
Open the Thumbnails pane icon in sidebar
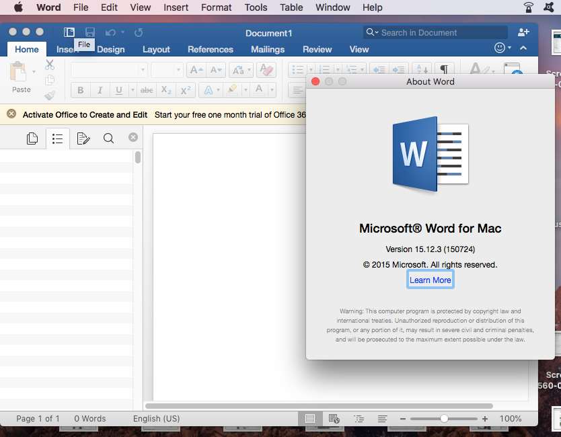(x=32, y=138)
